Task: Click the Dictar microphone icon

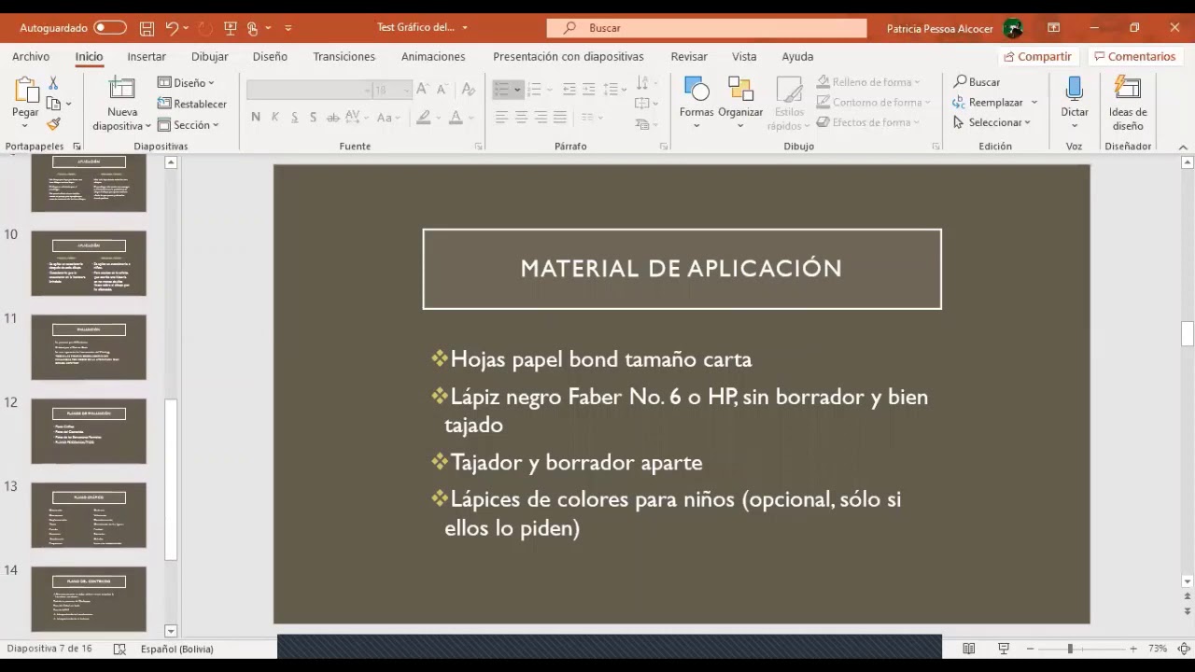Action: [1075, 90]
